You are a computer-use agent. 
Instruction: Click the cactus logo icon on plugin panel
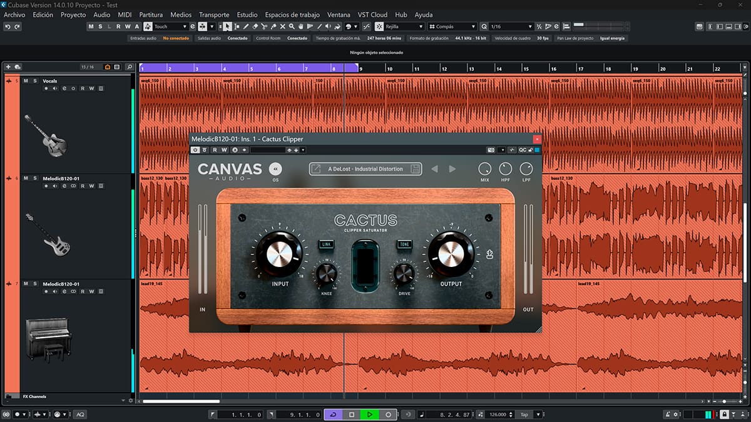click(x=489, y=254)
